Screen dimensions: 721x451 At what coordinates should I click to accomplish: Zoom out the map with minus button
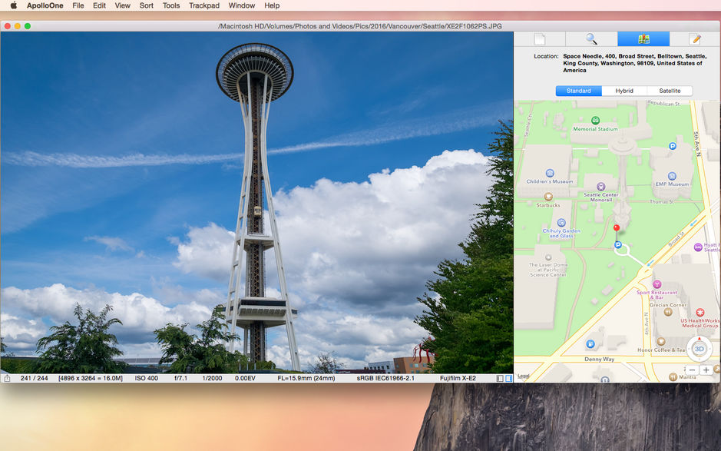pyautogui.click(x=692, y=370)
